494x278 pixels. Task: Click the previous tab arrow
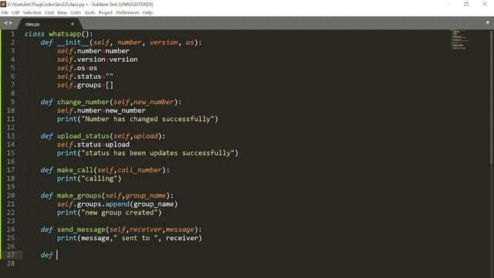5,23
